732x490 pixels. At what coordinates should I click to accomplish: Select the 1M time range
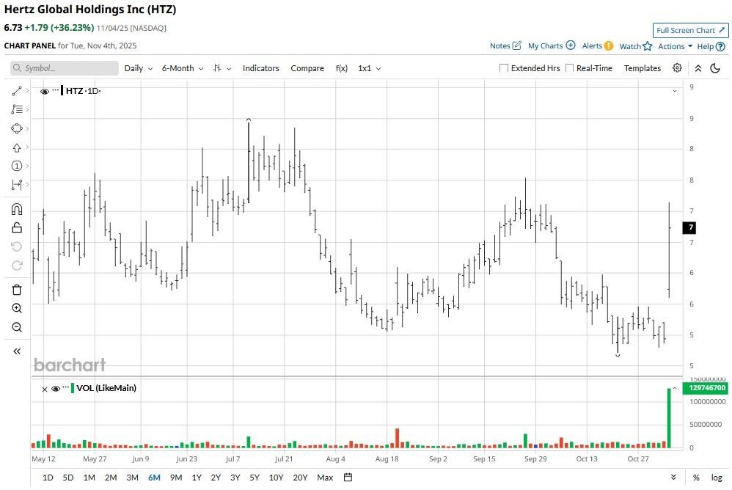point(89,478)
